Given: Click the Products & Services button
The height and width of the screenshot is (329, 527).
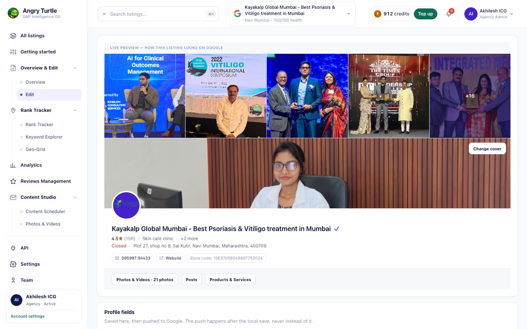Looking at the screenshot, I should (x=230, y=279).
